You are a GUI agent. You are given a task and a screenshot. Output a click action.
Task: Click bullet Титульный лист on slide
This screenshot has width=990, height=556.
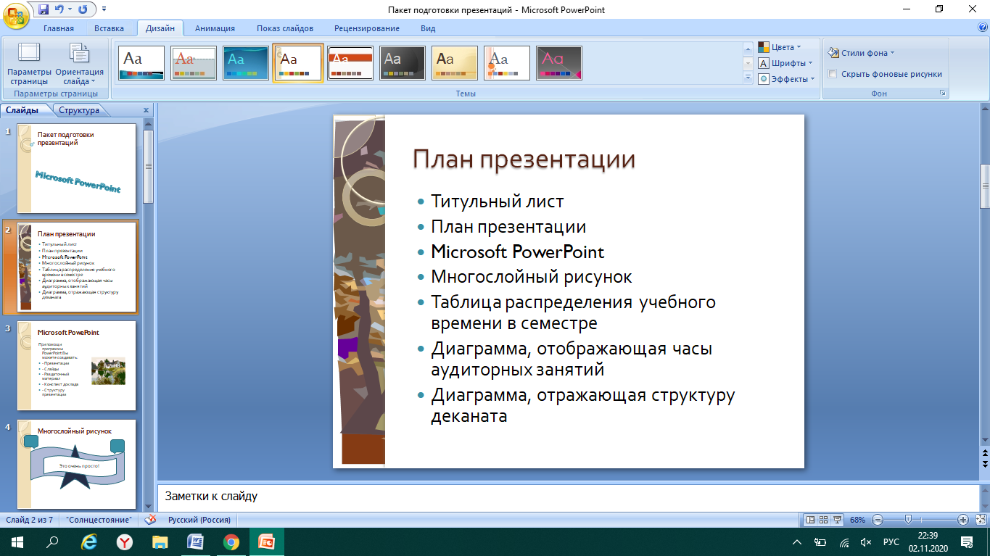tap(497, 202)
